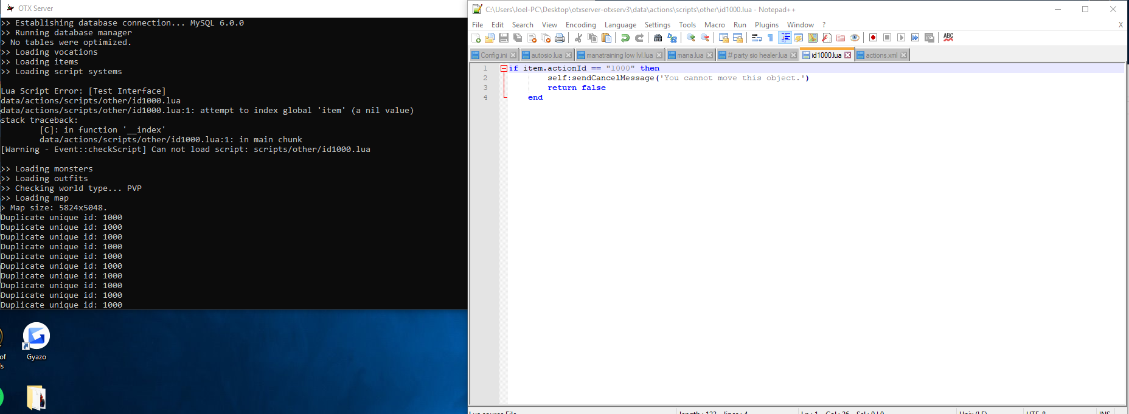Click the 'end' keyword on line 4

(x=535, y=97)
